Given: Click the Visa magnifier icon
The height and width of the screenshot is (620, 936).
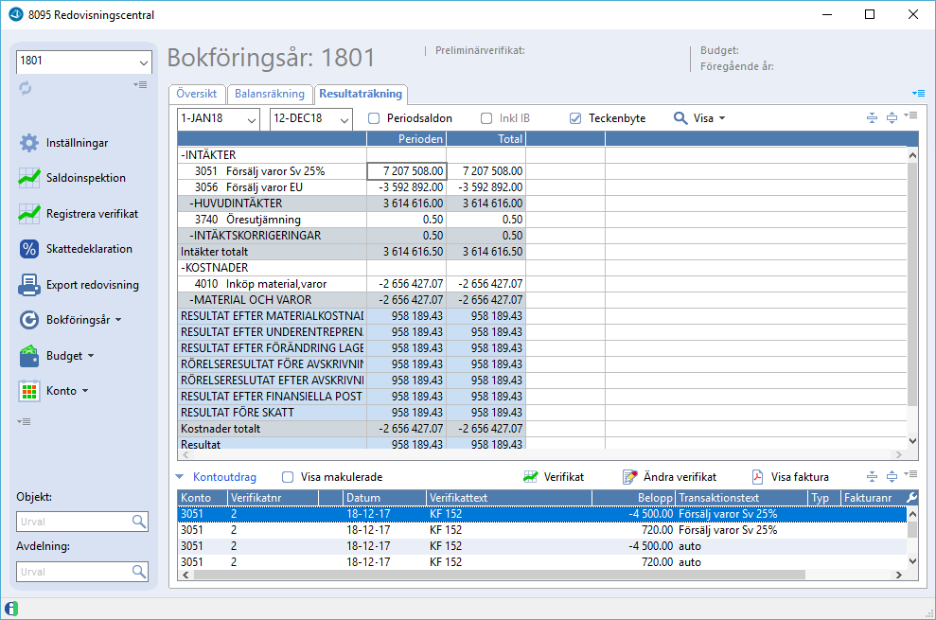Looking at the screenshot, I should tap(680, 118).
